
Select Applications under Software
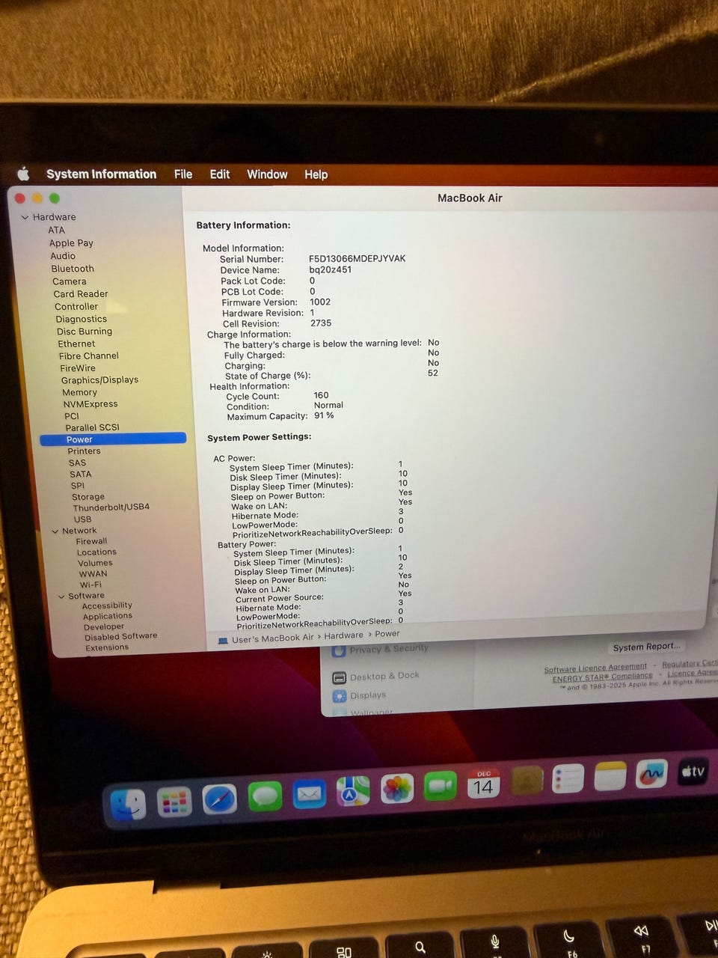coord(108,617)
